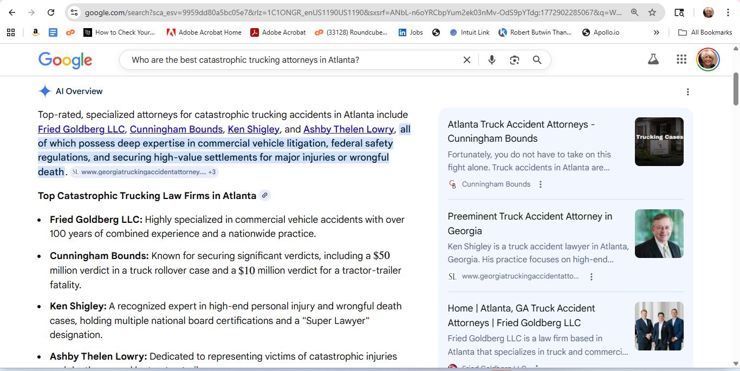Open more options for Cunningham Bounds source

tap(540, 184)
